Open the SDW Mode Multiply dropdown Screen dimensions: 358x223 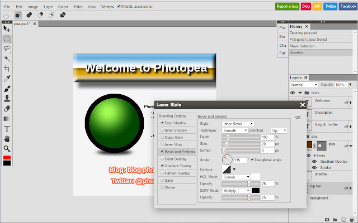pyautogui.click(x=236, y=191)
